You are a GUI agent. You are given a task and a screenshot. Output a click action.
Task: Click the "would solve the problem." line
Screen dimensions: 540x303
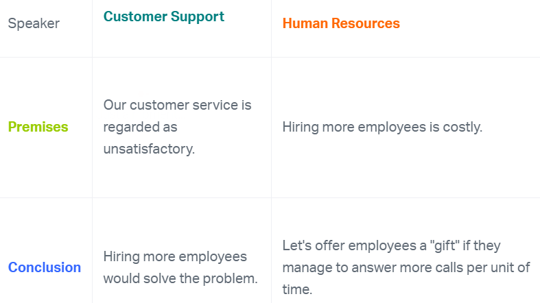click(180, 278)
